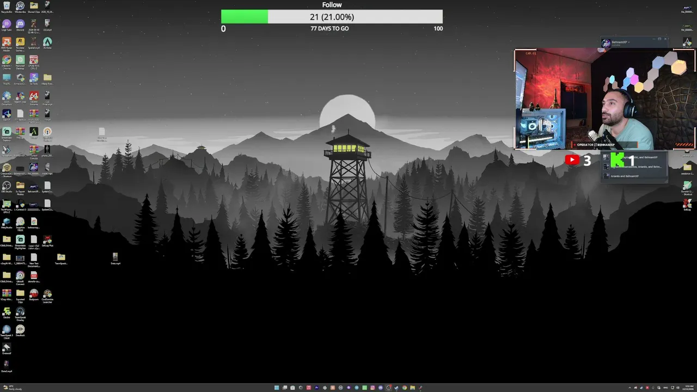Select the Overwolf desktop shortcut

pyautogui.click(x=7, y=349)
